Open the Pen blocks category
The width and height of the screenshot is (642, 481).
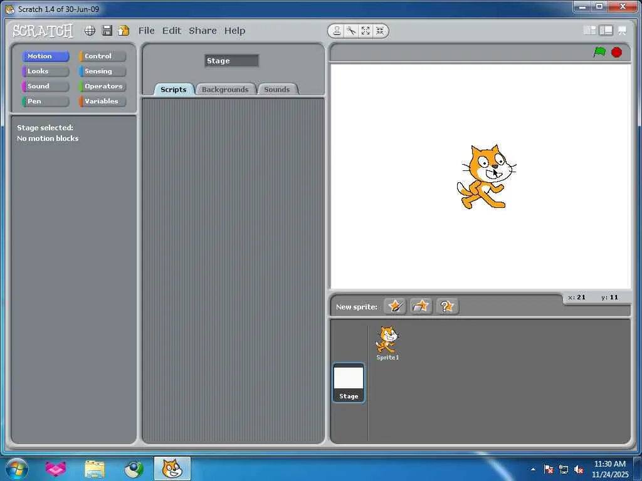pyautogui.click(x=45, y=101)
